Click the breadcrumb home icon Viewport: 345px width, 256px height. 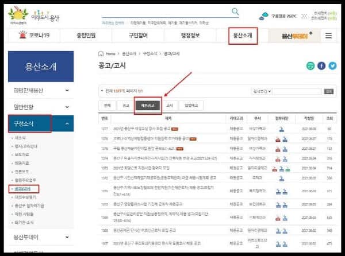point(101,53)
